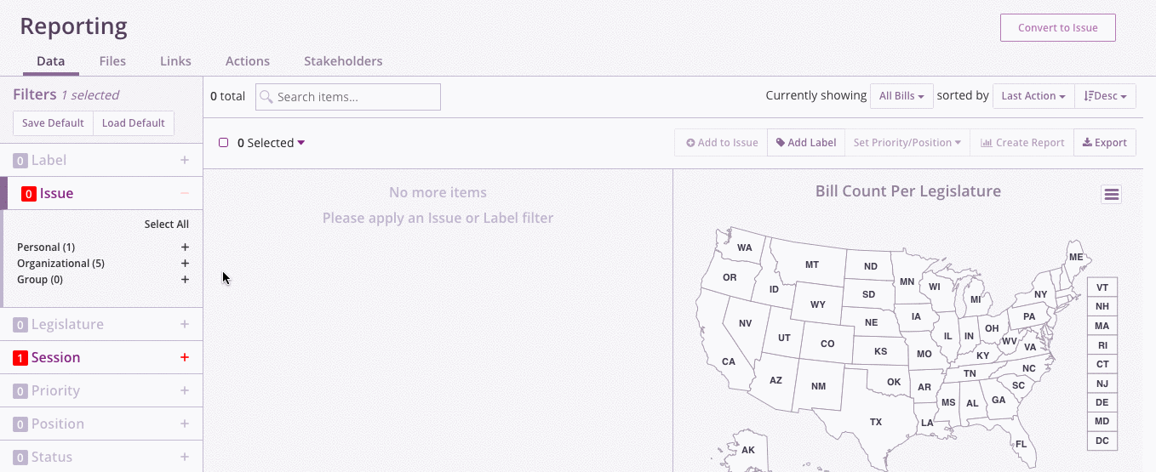The image size is (1156, 472).
Task: Click the plus icon next to Group
Action: click(x=185, y=280)
